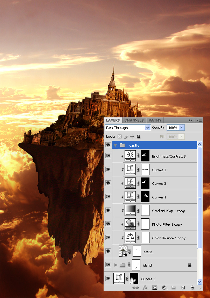Select Brightness/Contrast 3 layer mask thumbnail
210x298 pixels.
[x=145, y=156]
